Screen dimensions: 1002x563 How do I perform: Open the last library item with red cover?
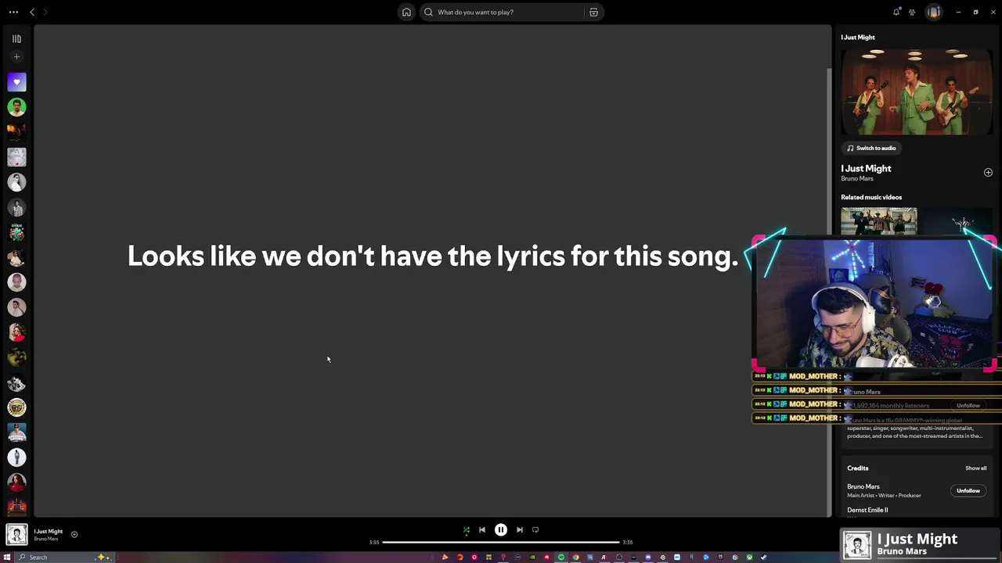[16, 507]
